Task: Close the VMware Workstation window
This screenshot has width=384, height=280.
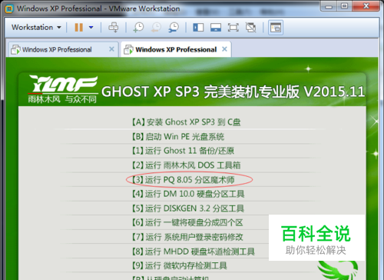Action: (x=366, y=6)
